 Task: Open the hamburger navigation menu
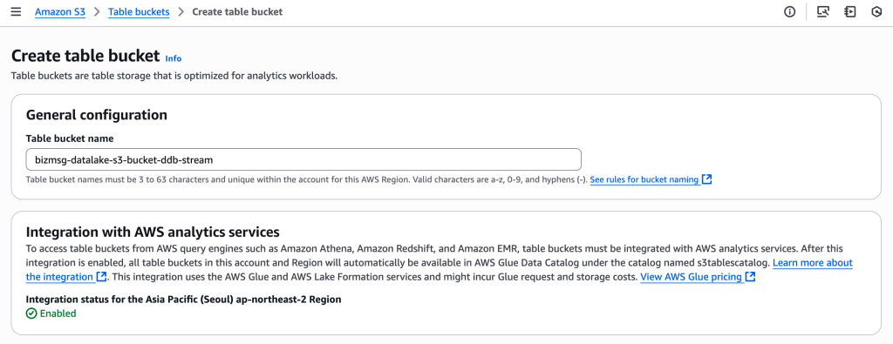[x=16, y=12]
